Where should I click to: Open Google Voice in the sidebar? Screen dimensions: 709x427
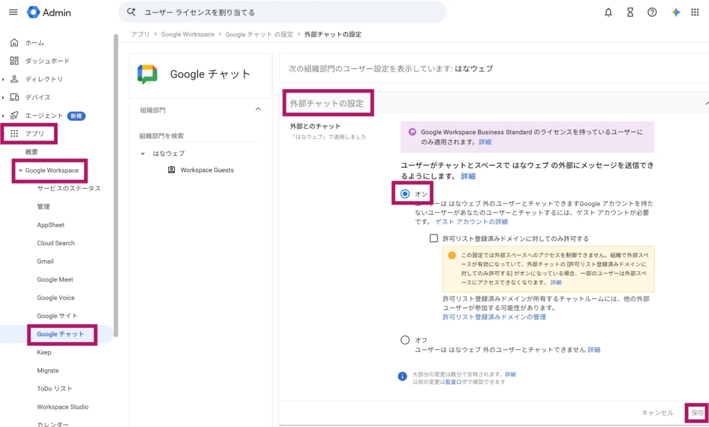coord(56,298)
